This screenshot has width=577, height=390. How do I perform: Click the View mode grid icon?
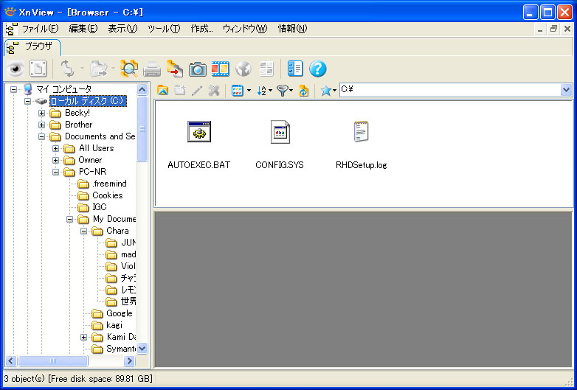click(238, 90)
